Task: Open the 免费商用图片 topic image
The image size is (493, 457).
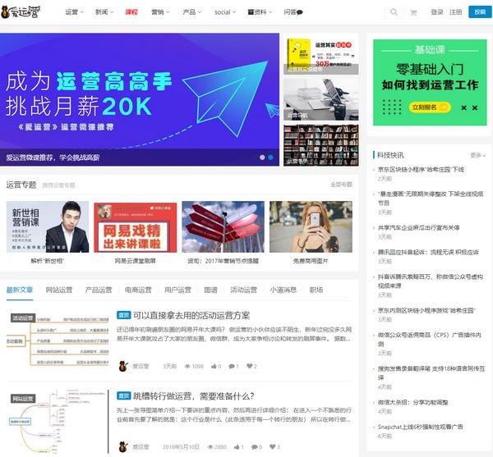Action: pyautogui.click(x=311, y=226)
